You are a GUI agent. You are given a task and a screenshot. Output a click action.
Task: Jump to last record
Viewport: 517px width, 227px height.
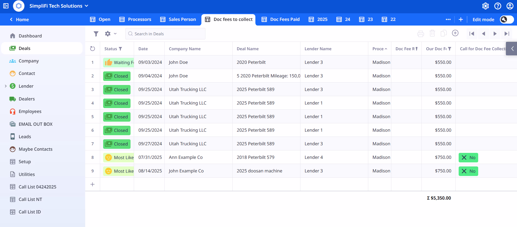(507, 34)
